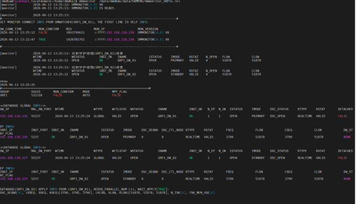Screen dimensions: 356x204
Task: Click DETACHED value FALSE for GRP1_DW_02
Action: tap(343, 158)
